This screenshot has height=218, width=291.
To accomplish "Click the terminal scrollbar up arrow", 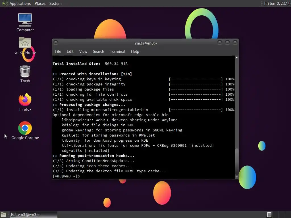I will point(237,58).
